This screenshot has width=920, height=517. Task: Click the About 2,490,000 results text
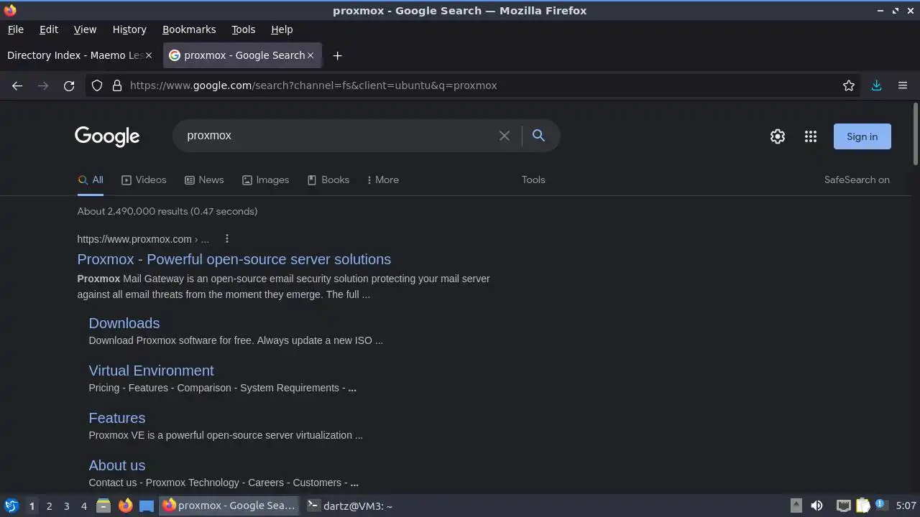[x=167, y=211]
